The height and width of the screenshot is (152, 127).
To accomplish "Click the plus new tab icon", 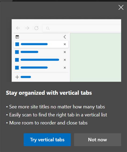I will pyautogui.click(x=17, y=77).
